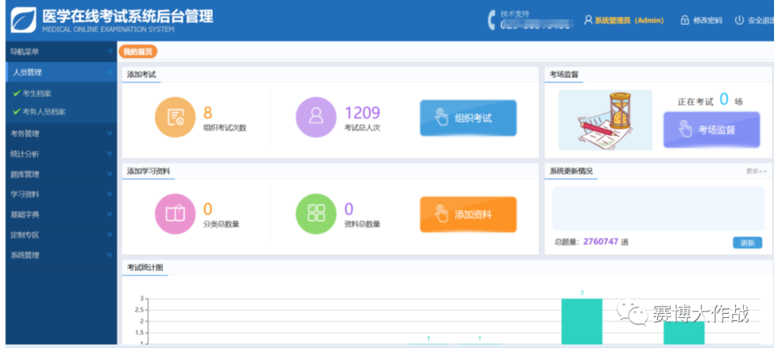774x348 pixels.
Task: Click the 导航菜单 header label
Action: tap(24, 52)
